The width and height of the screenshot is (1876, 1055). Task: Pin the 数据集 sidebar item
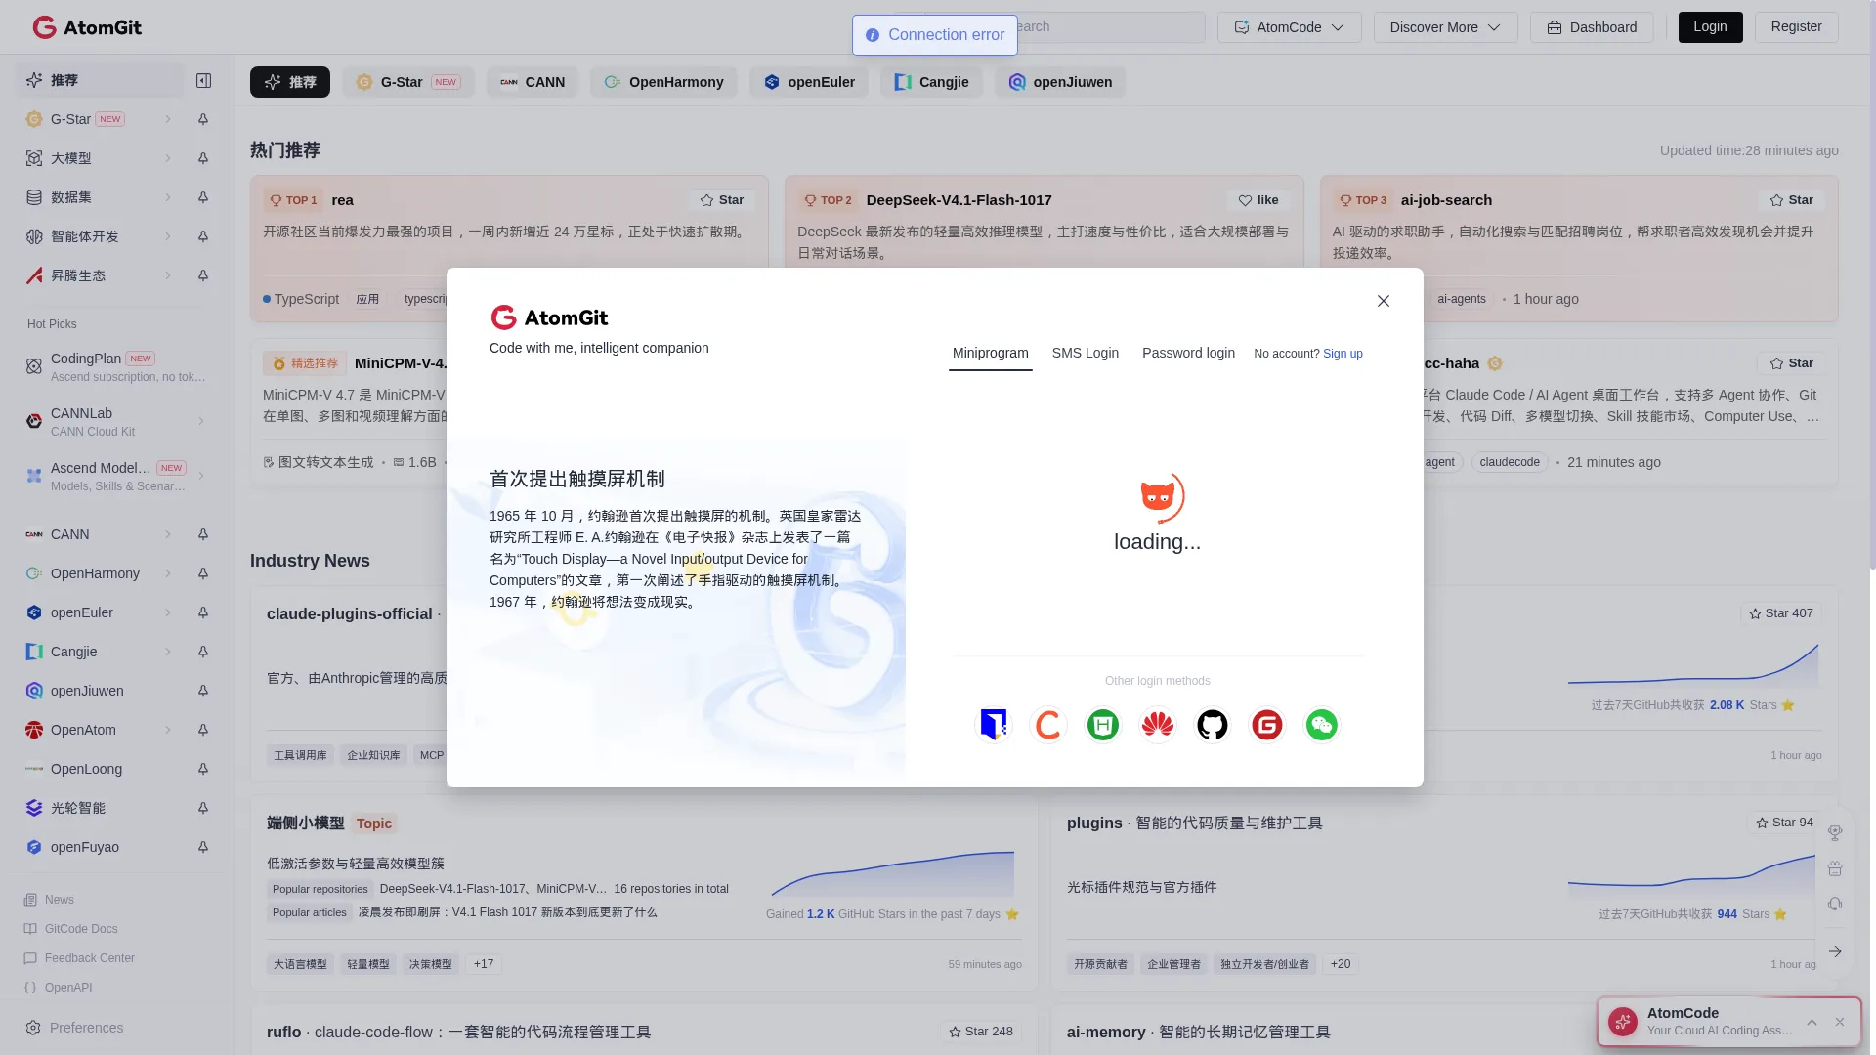pos(203,197)
